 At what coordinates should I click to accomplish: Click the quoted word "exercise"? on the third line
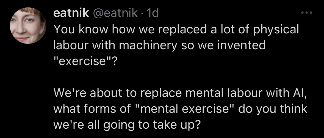pos(85,61)
